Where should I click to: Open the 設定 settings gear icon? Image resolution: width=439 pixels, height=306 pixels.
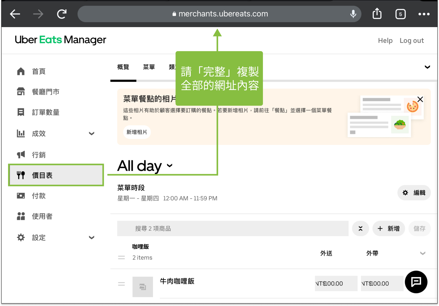tap(21, 237)
